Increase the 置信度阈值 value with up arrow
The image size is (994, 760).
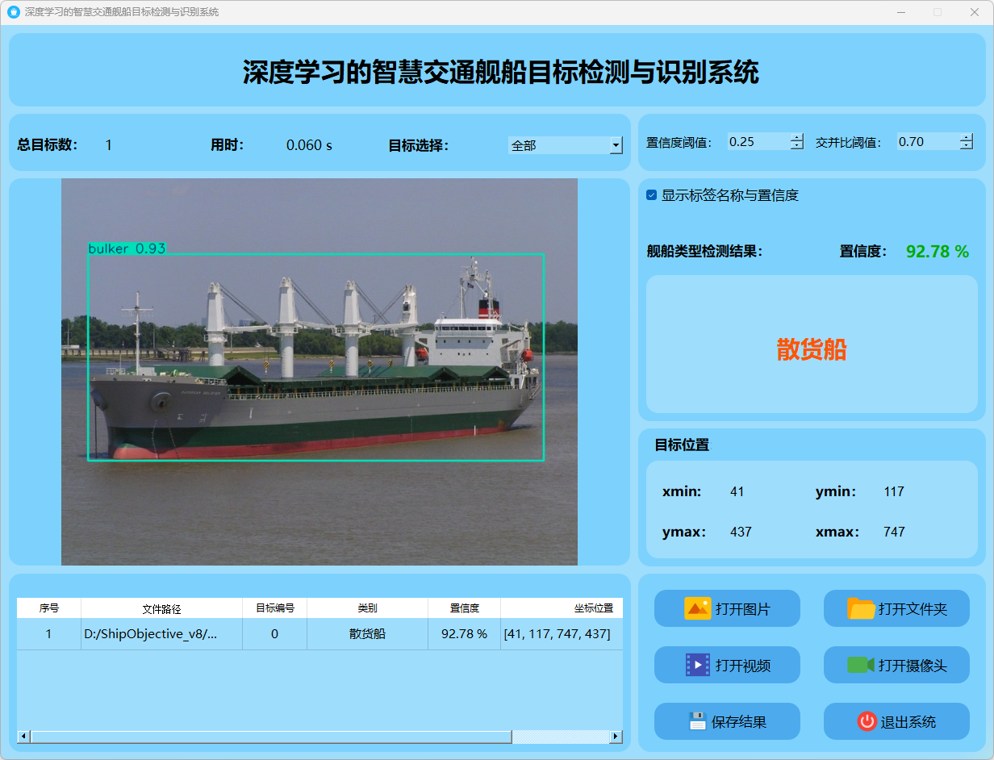pos(797,137)
